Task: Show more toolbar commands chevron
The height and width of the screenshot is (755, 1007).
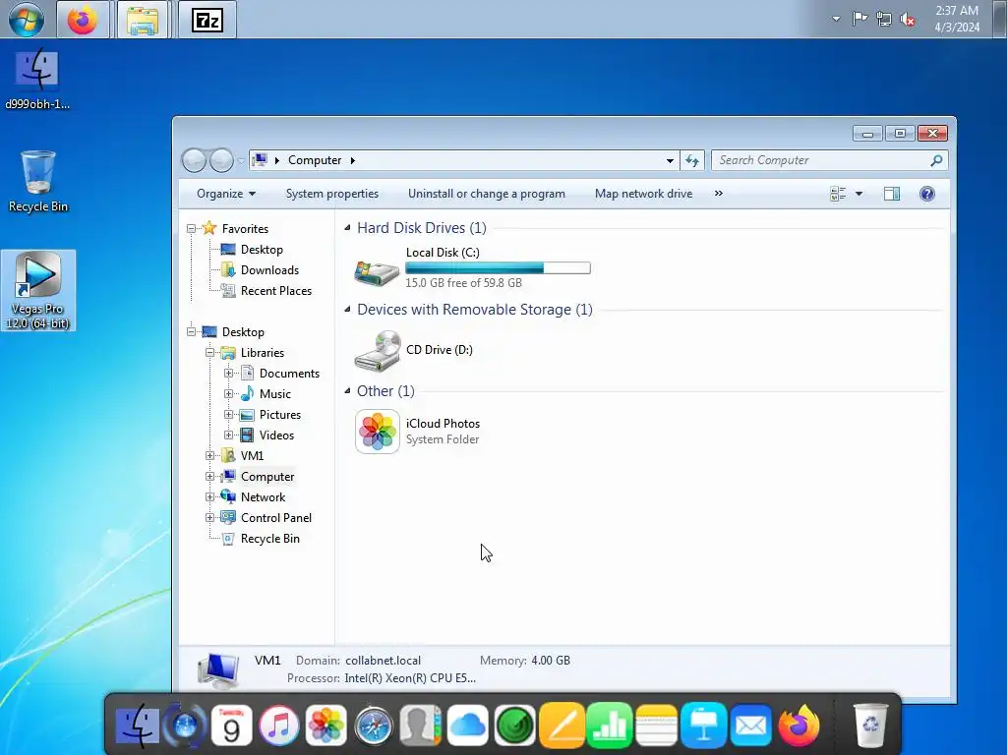Action: point(719,194)
